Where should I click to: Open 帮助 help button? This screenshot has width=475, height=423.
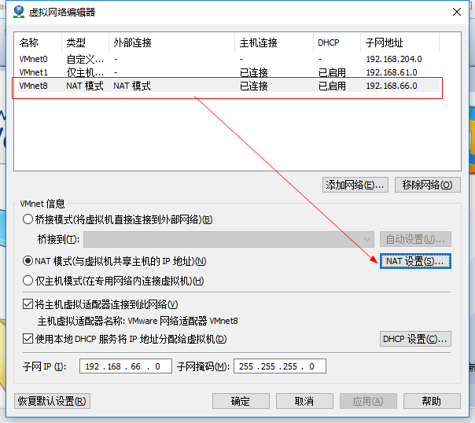(x=432, y=401)
